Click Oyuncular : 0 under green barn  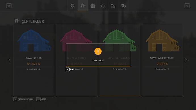coord(119,69)
